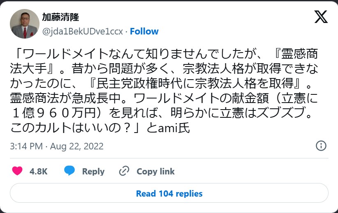Click the Aug 22, 2022 date
Image resolution: width=338 pixels, height=213 pixels.
coord(76,146)
